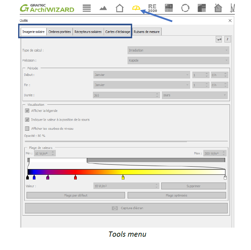The width and height of the screenshot is (251, 250).
Task: Select the house building icon
Action: click(120, 8)
